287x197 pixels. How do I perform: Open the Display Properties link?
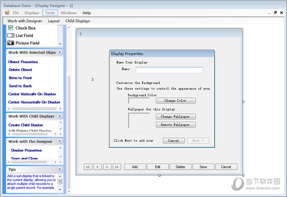point(26,150)
